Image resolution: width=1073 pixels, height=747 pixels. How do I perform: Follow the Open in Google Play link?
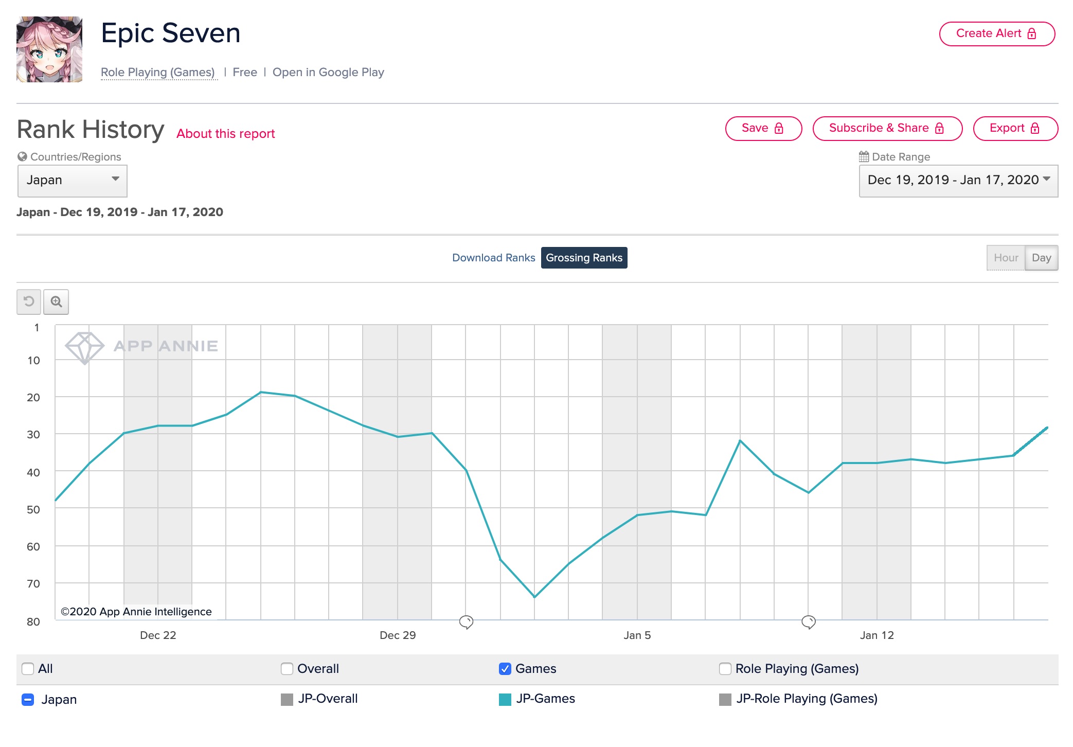tap(328, 72)
